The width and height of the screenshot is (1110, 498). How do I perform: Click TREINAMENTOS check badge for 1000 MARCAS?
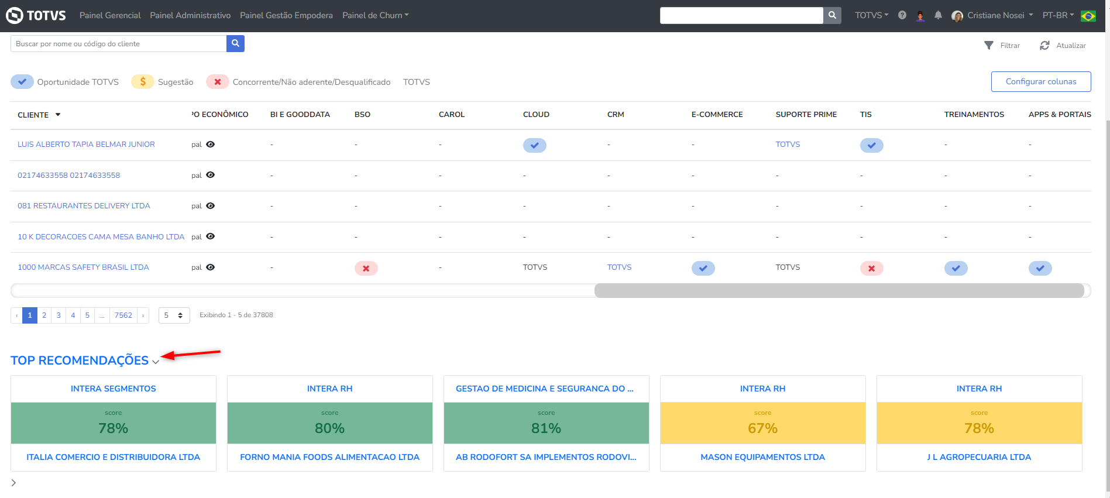956,268
